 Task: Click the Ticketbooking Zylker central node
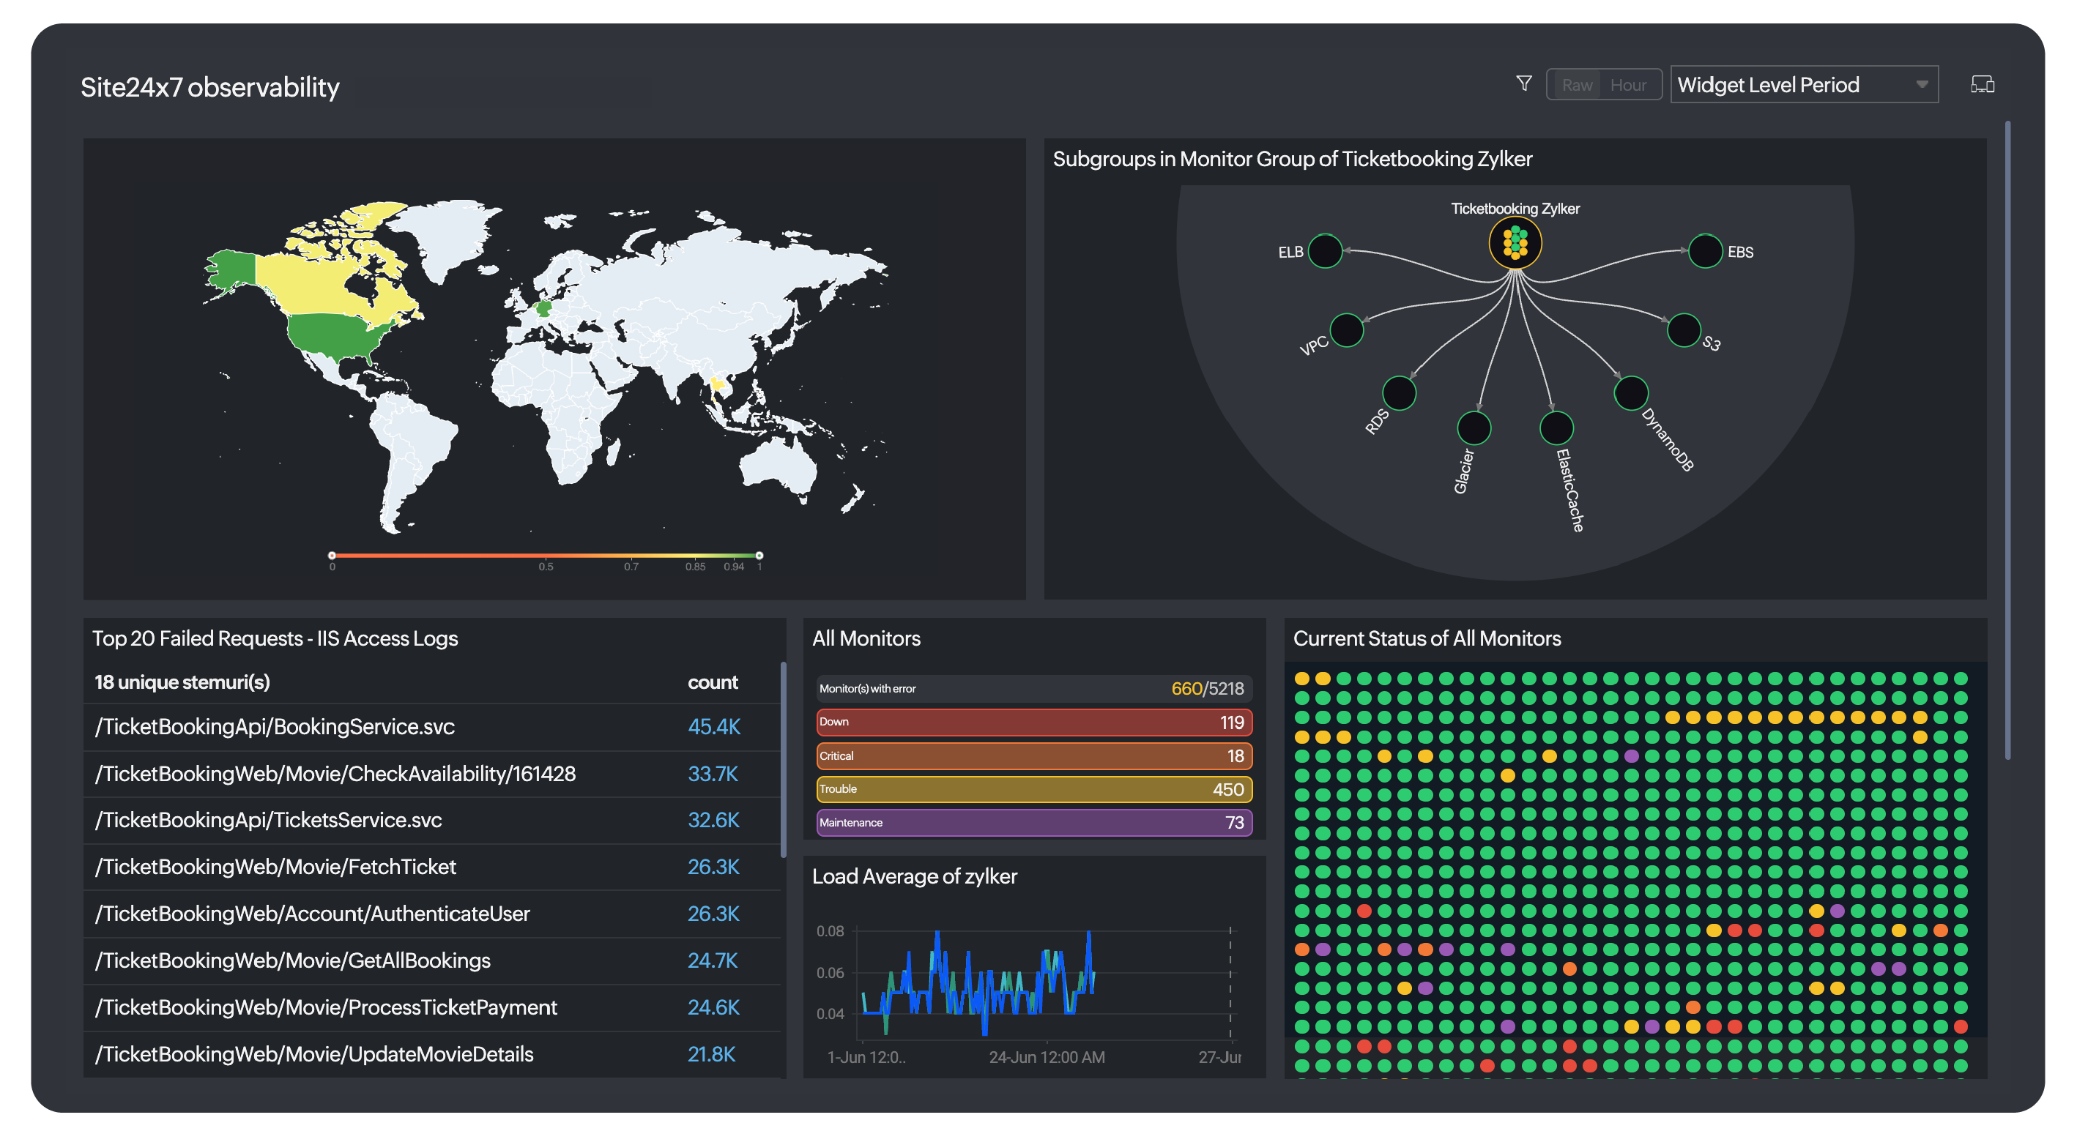point(1515,242)
